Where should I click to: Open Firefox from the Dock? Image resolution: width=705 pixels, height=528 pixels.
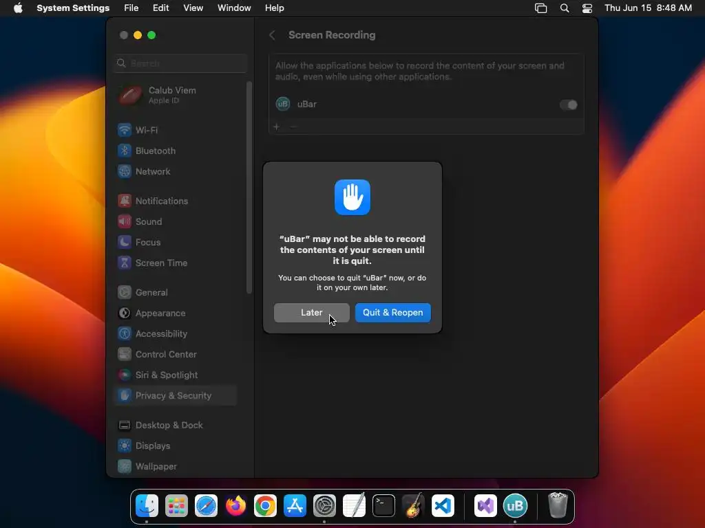[235, 505]
